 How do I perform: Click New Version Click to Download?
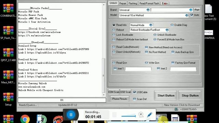tap(182, 105)
